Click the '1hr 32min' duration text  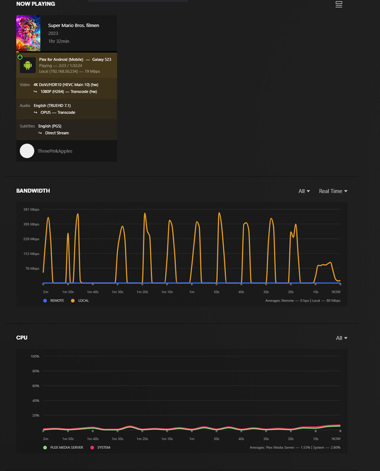(x=59, y=41)
